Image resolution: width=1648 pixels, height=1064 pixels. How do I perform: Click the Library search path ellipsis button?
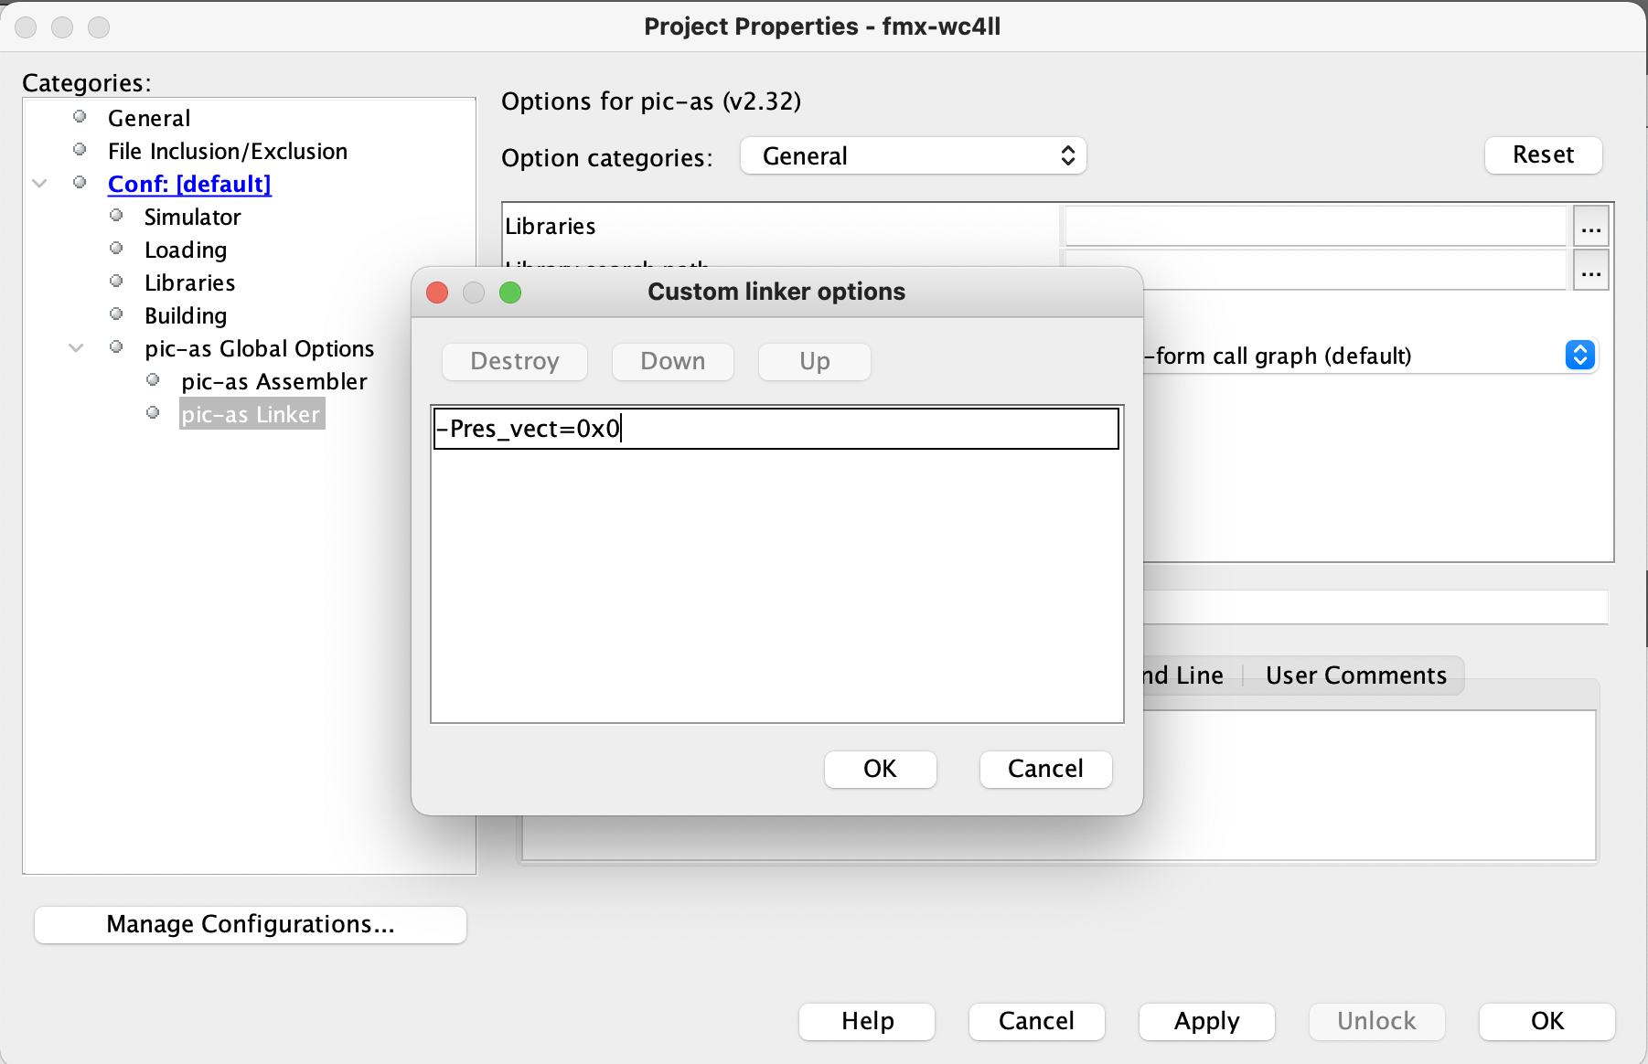[1591, 272]
